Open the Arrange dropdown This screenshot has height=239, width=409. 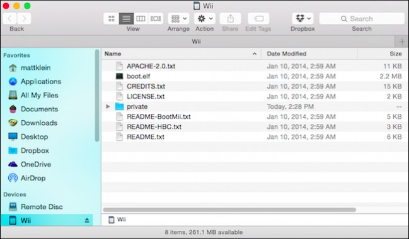click(179, 19)
